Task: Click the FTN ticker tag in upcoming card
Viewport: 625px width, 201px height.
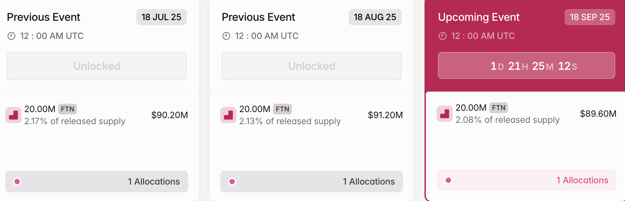Action: click(x=499, y=108)
